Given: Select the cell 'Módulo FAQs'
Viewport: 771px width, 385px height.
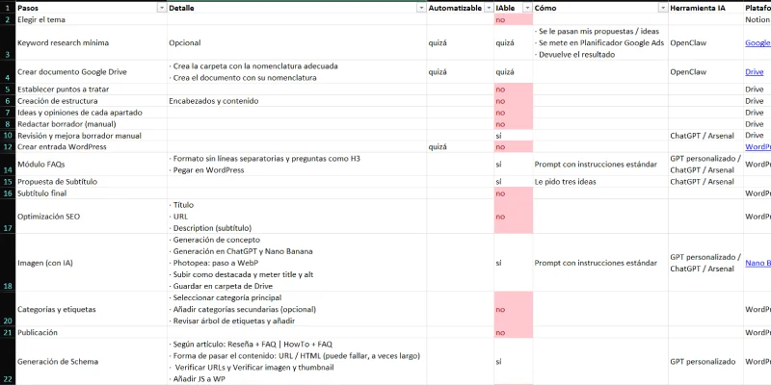Looking at the screenshot, I should [92, 164].
